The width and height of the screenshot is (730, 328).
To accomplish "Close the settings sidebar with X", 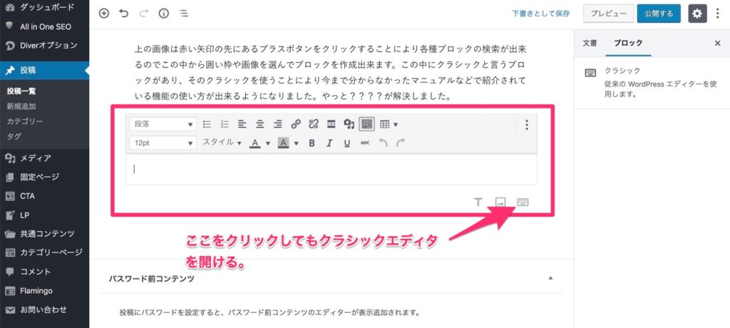I will point(717,43).
